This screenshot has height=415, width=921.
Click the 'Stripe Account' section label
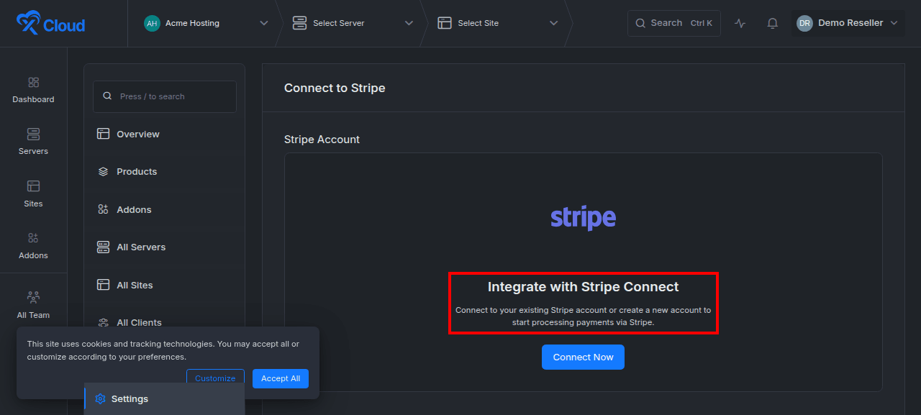pos(322,140)
